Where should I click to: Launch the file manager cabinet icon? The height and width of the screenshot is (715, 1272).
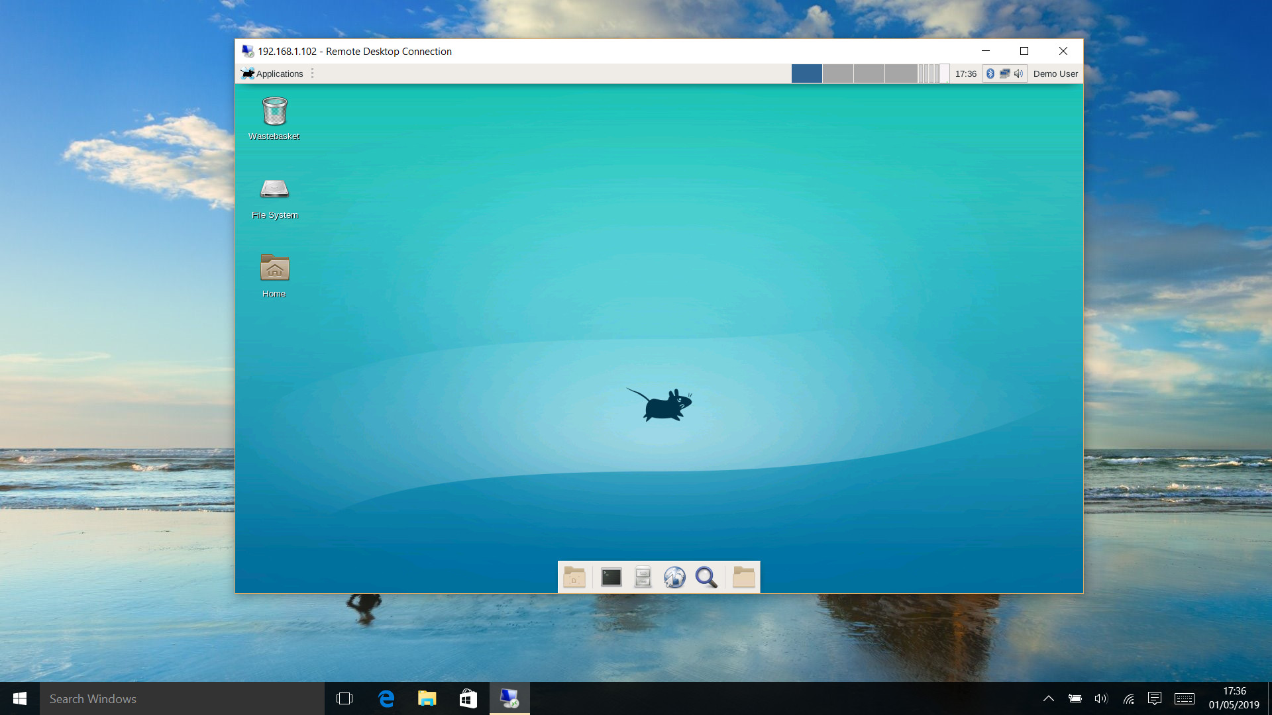[643, 577]
